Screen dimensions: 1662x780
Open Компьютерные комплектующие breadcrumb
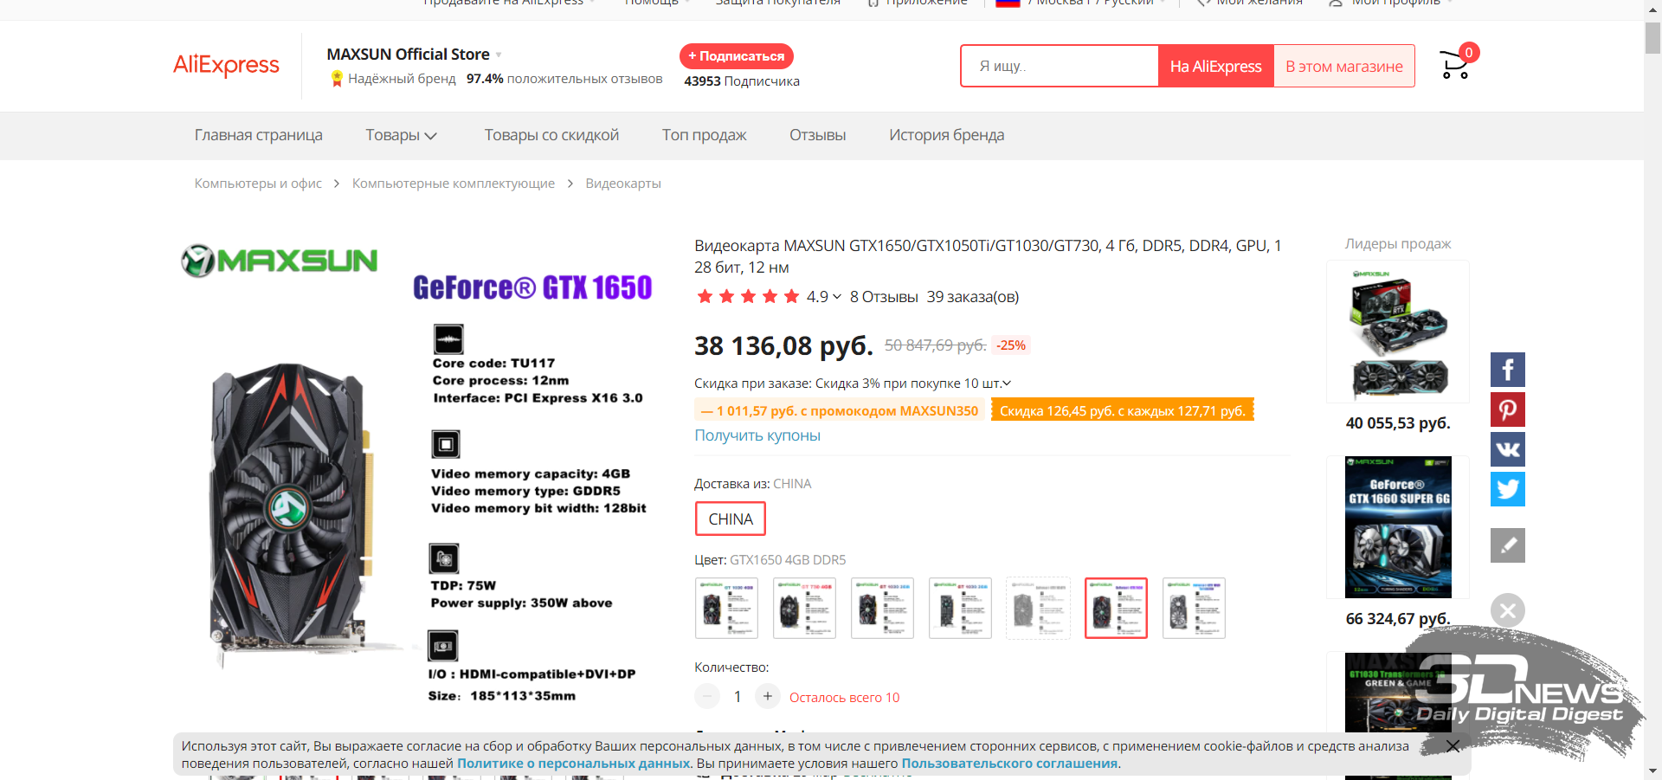pos(453,184)
